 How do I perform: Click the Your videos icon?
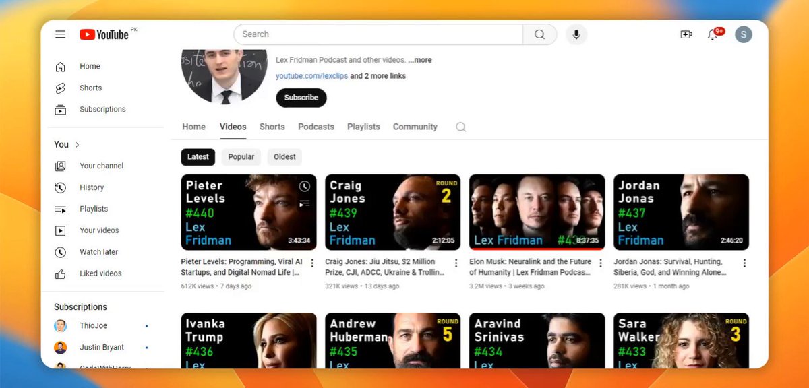(61, 231)
